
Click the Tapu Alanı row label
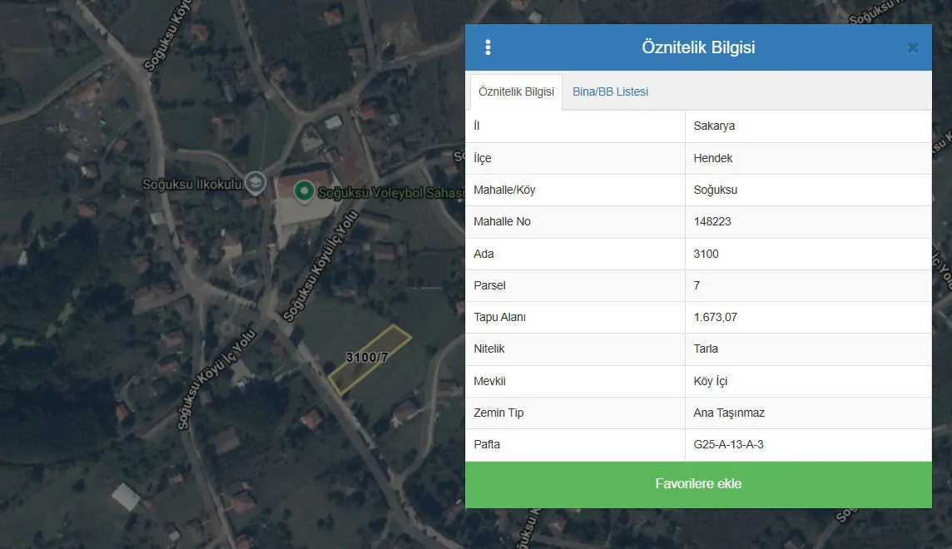499,317
